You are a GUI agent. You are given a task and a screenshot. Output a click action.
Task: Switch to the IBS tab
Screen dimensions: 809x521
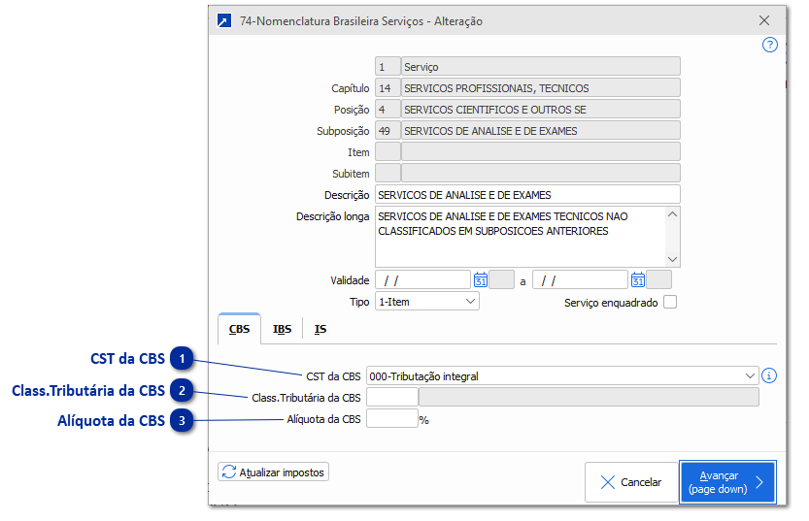click(282, 329)
